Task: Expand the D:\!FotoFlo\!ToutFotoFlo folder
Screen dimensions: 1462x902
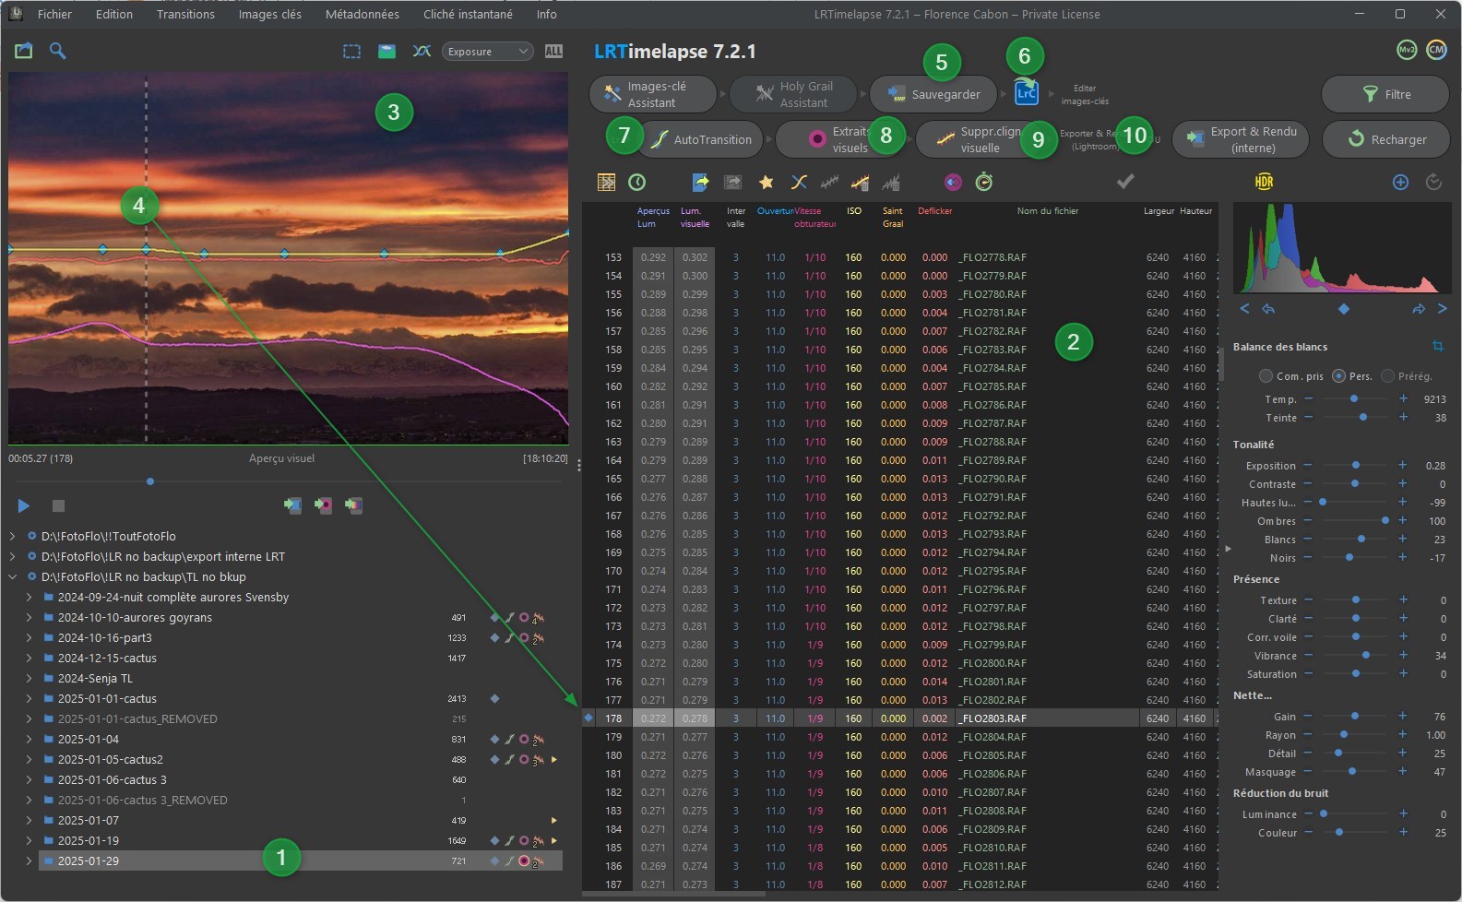Action: (12, 536)
